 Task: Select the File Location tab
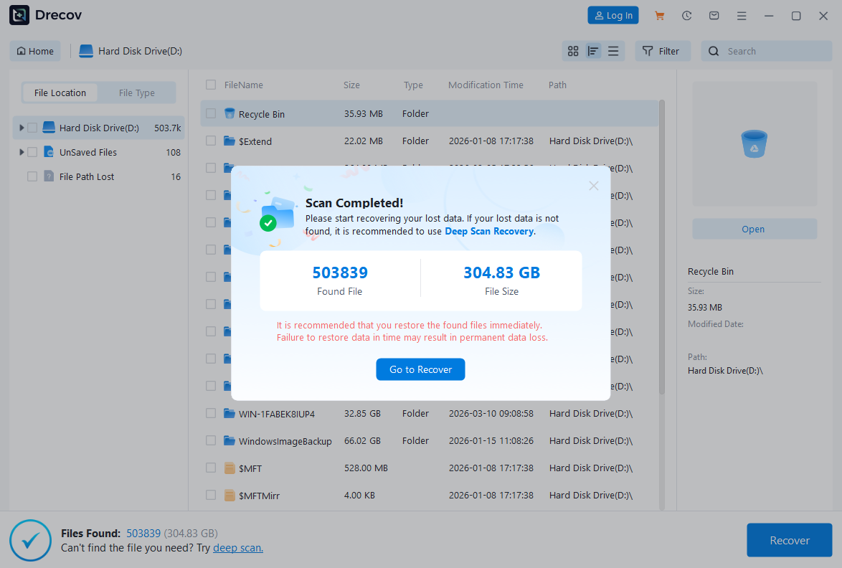click(x=60, y=93)
